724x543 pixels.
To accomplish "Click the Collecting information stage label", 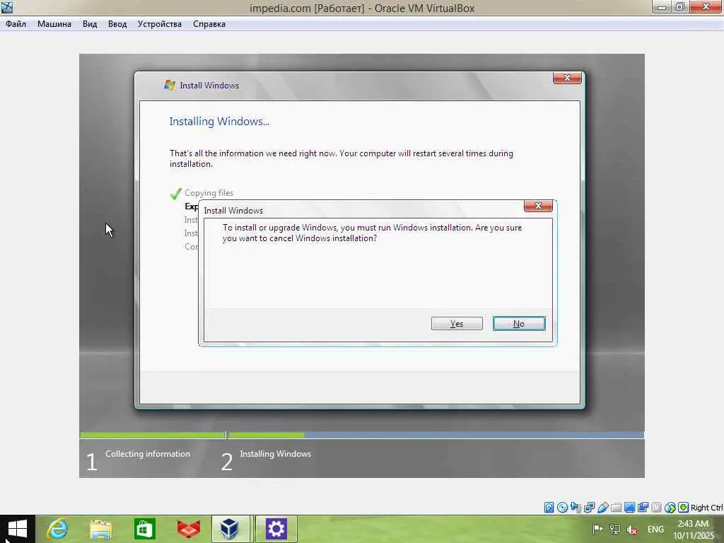I will pos(148,454).
